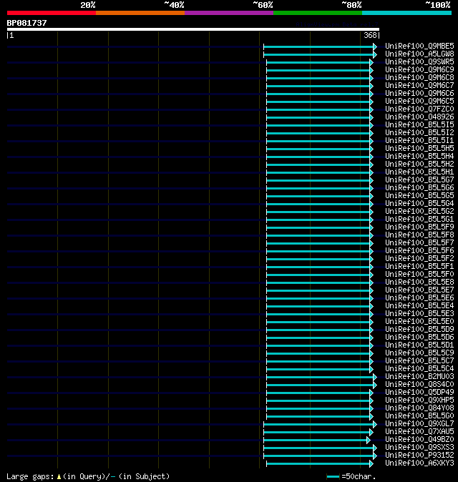Screen dimensions: 458x482
Task: Select the UniRef100_B5L5G7 label
Action: point(419,179)
